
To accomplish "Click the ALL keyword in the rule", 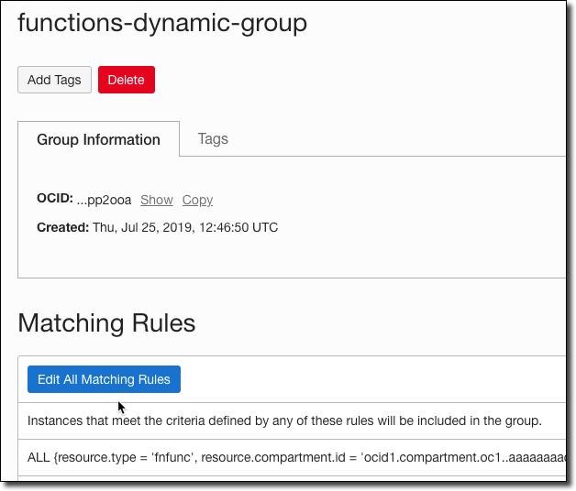I will 39,455.
